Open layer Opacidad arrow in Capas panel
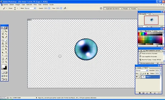Screen dimensions: 165x100 tap(160, 70)
